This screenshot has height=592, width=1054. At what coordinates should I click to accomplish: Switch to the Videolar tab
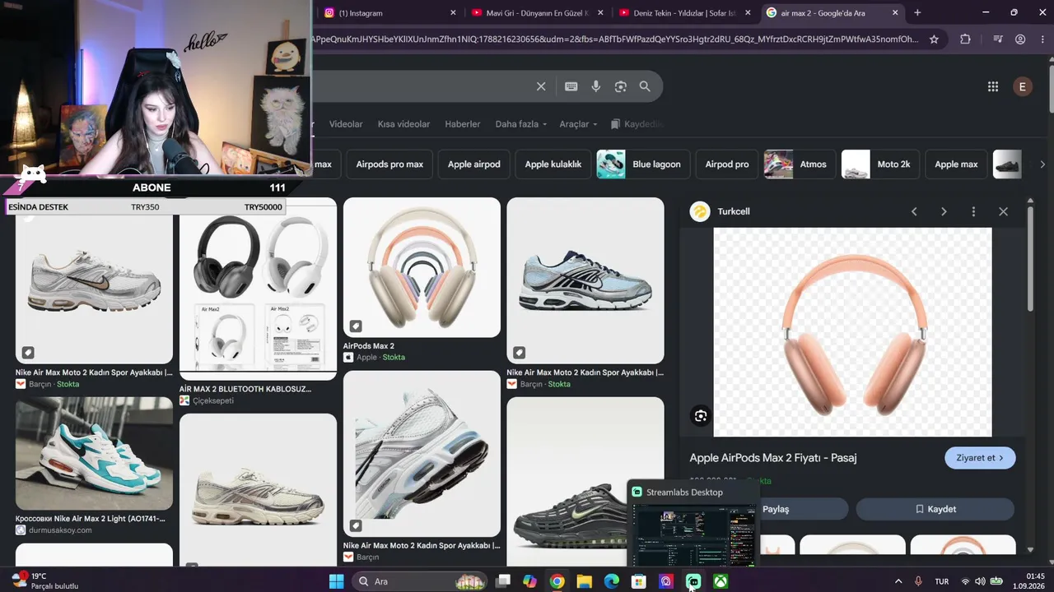click(x=346, y=124)
